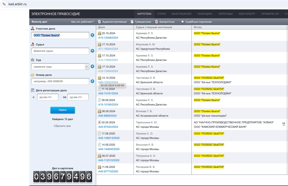Open the ПРОВЕРКА ЭП tab

270,14
